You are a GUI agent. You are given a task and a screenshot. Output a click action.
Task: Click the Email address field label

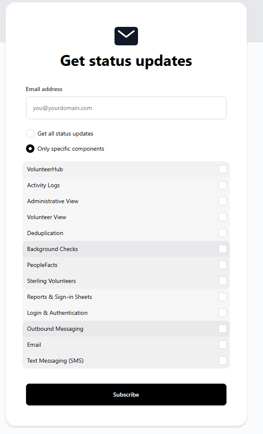[44, 89]
